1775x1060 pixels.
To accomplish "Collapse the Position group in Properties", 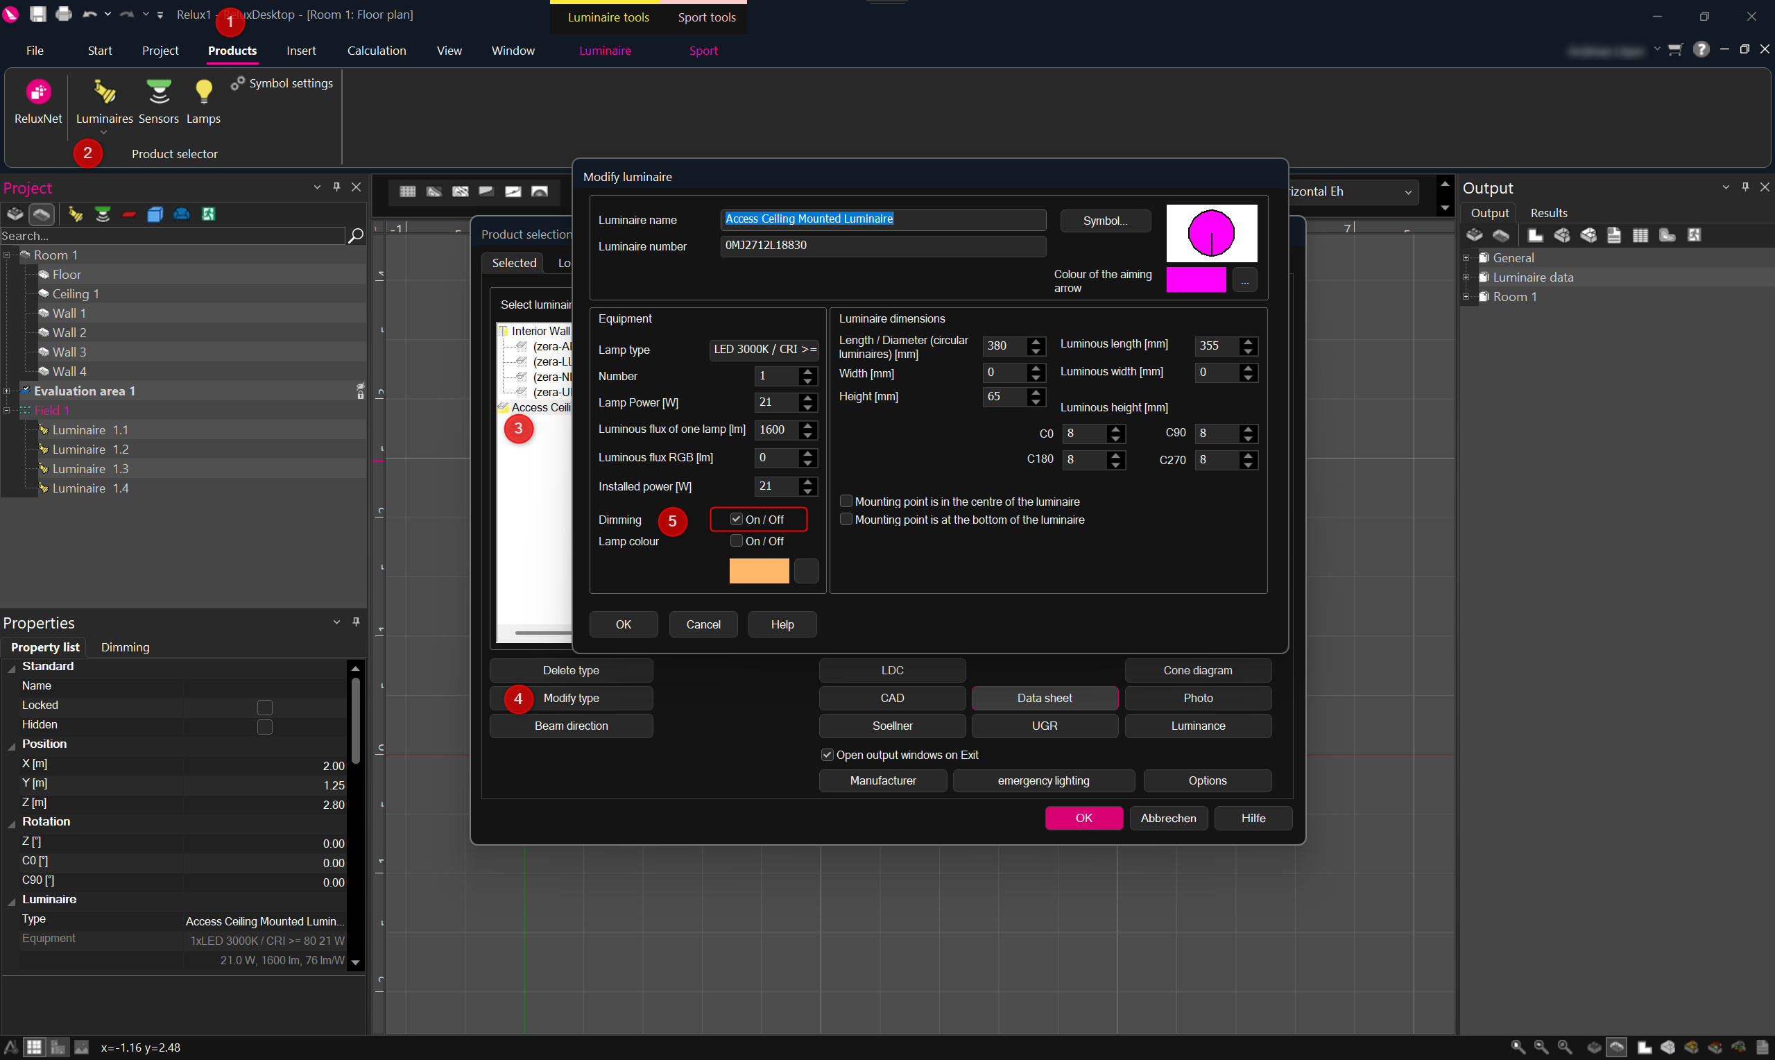I will point(11,746).
